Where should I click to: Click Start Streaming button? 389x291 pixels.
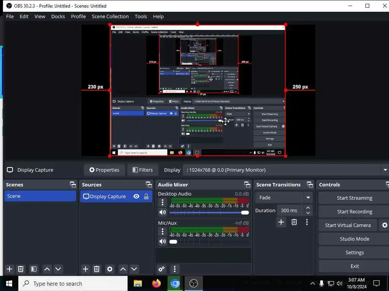pos(354,198)
